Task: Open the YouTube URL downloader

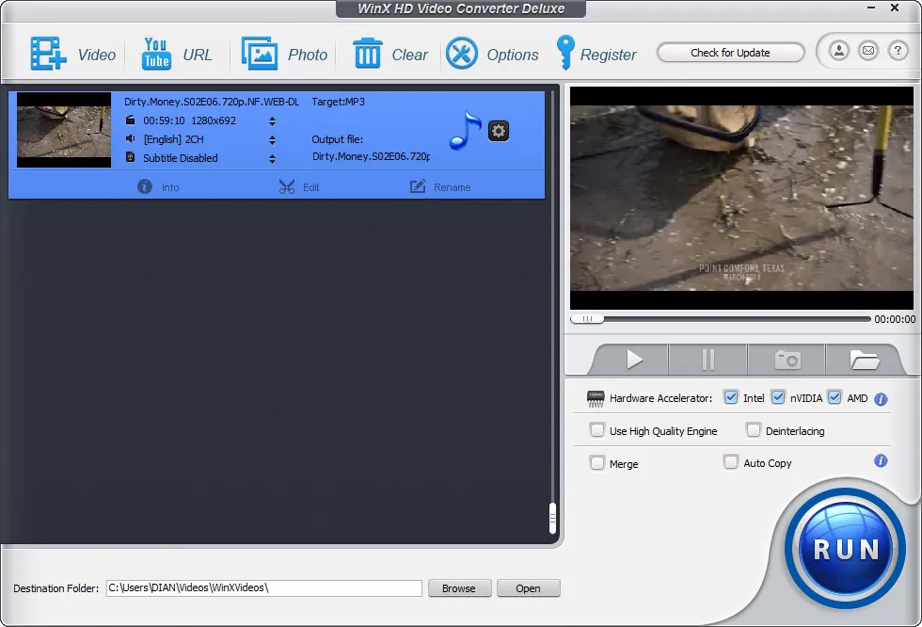Action: coord(156,54)
